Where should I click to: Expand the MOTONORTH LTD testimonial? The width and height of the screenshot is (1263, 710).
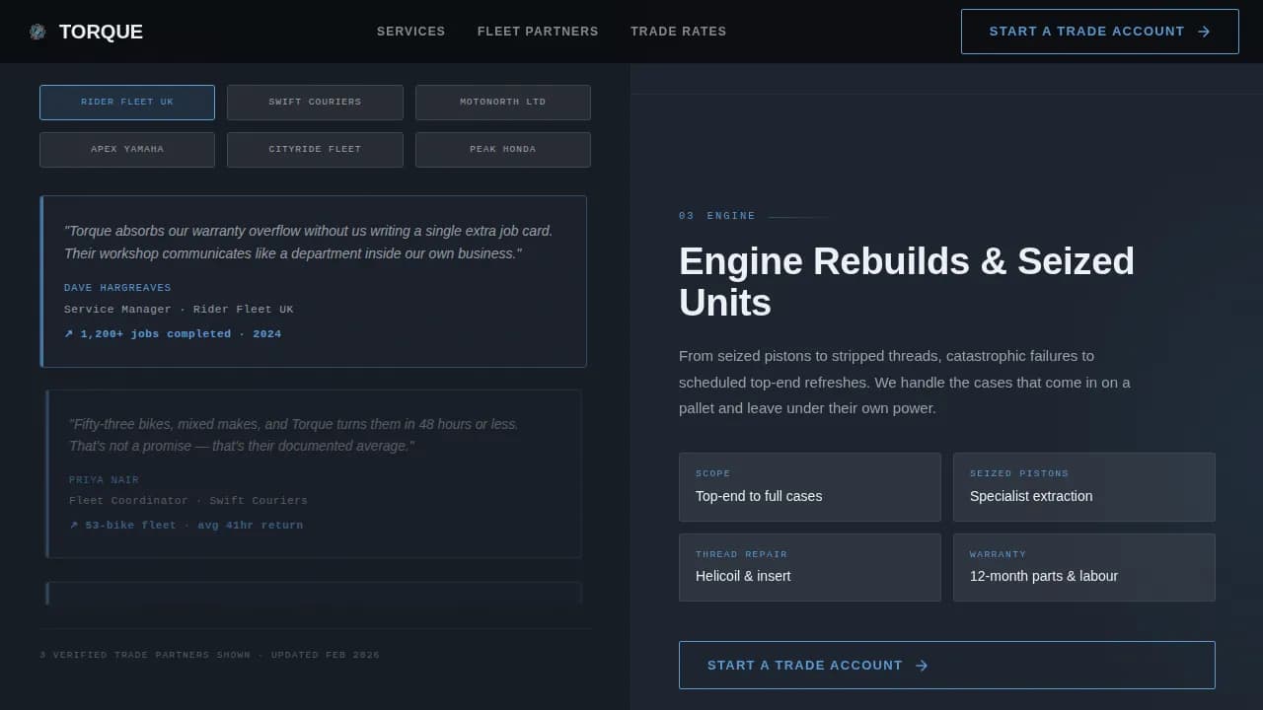502,102
